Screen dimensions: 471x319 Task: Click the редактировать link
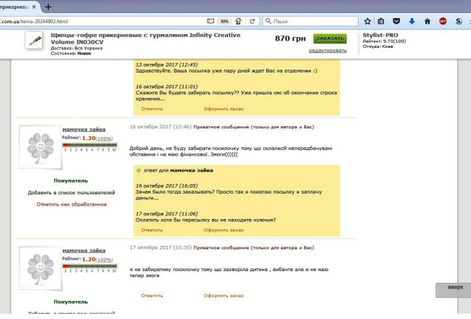click(x=328, y=51)
